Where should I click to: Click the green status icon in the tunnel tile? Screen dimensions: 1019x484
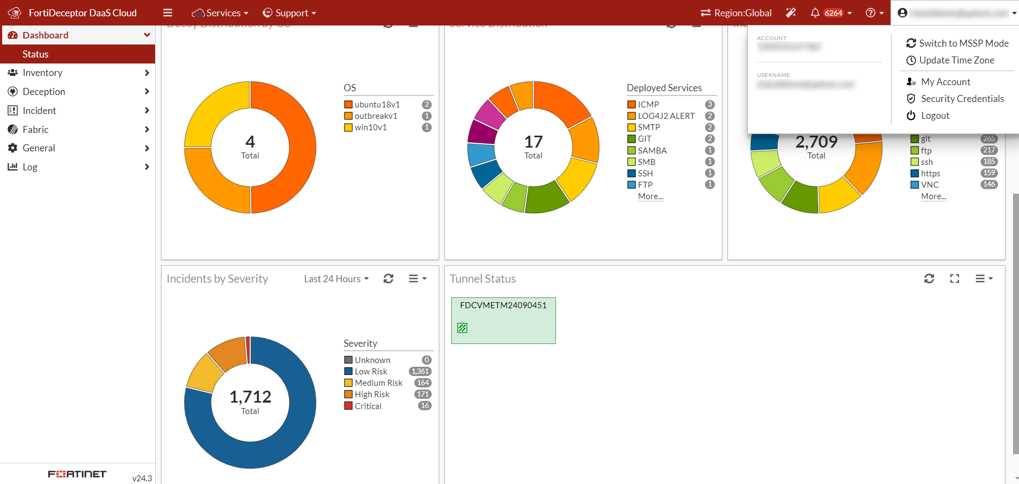click(463, 328)
